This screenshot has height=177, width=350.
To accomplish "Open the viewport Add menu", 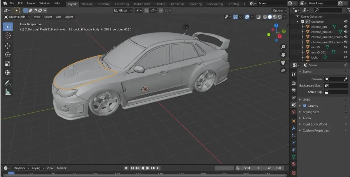I will (x=59, y=17).
